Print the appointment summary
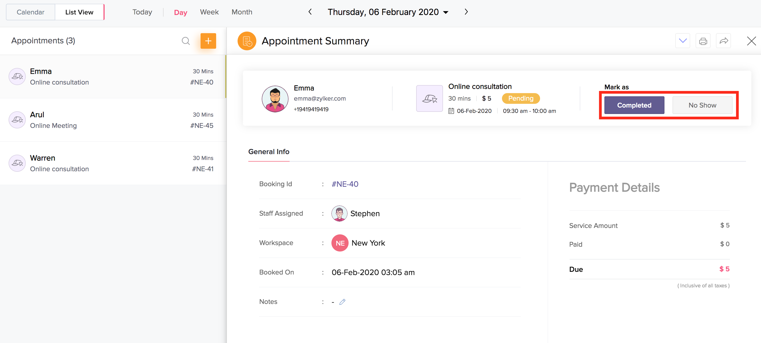This screenshot has height=343, width=761. [703, 41]
